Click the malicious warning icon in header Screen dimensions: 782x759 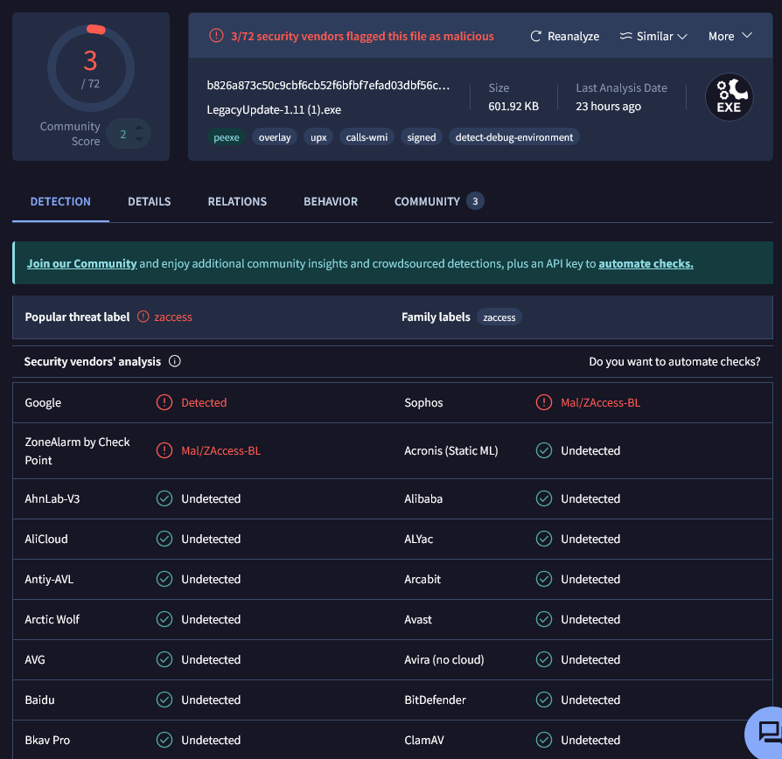216,35
